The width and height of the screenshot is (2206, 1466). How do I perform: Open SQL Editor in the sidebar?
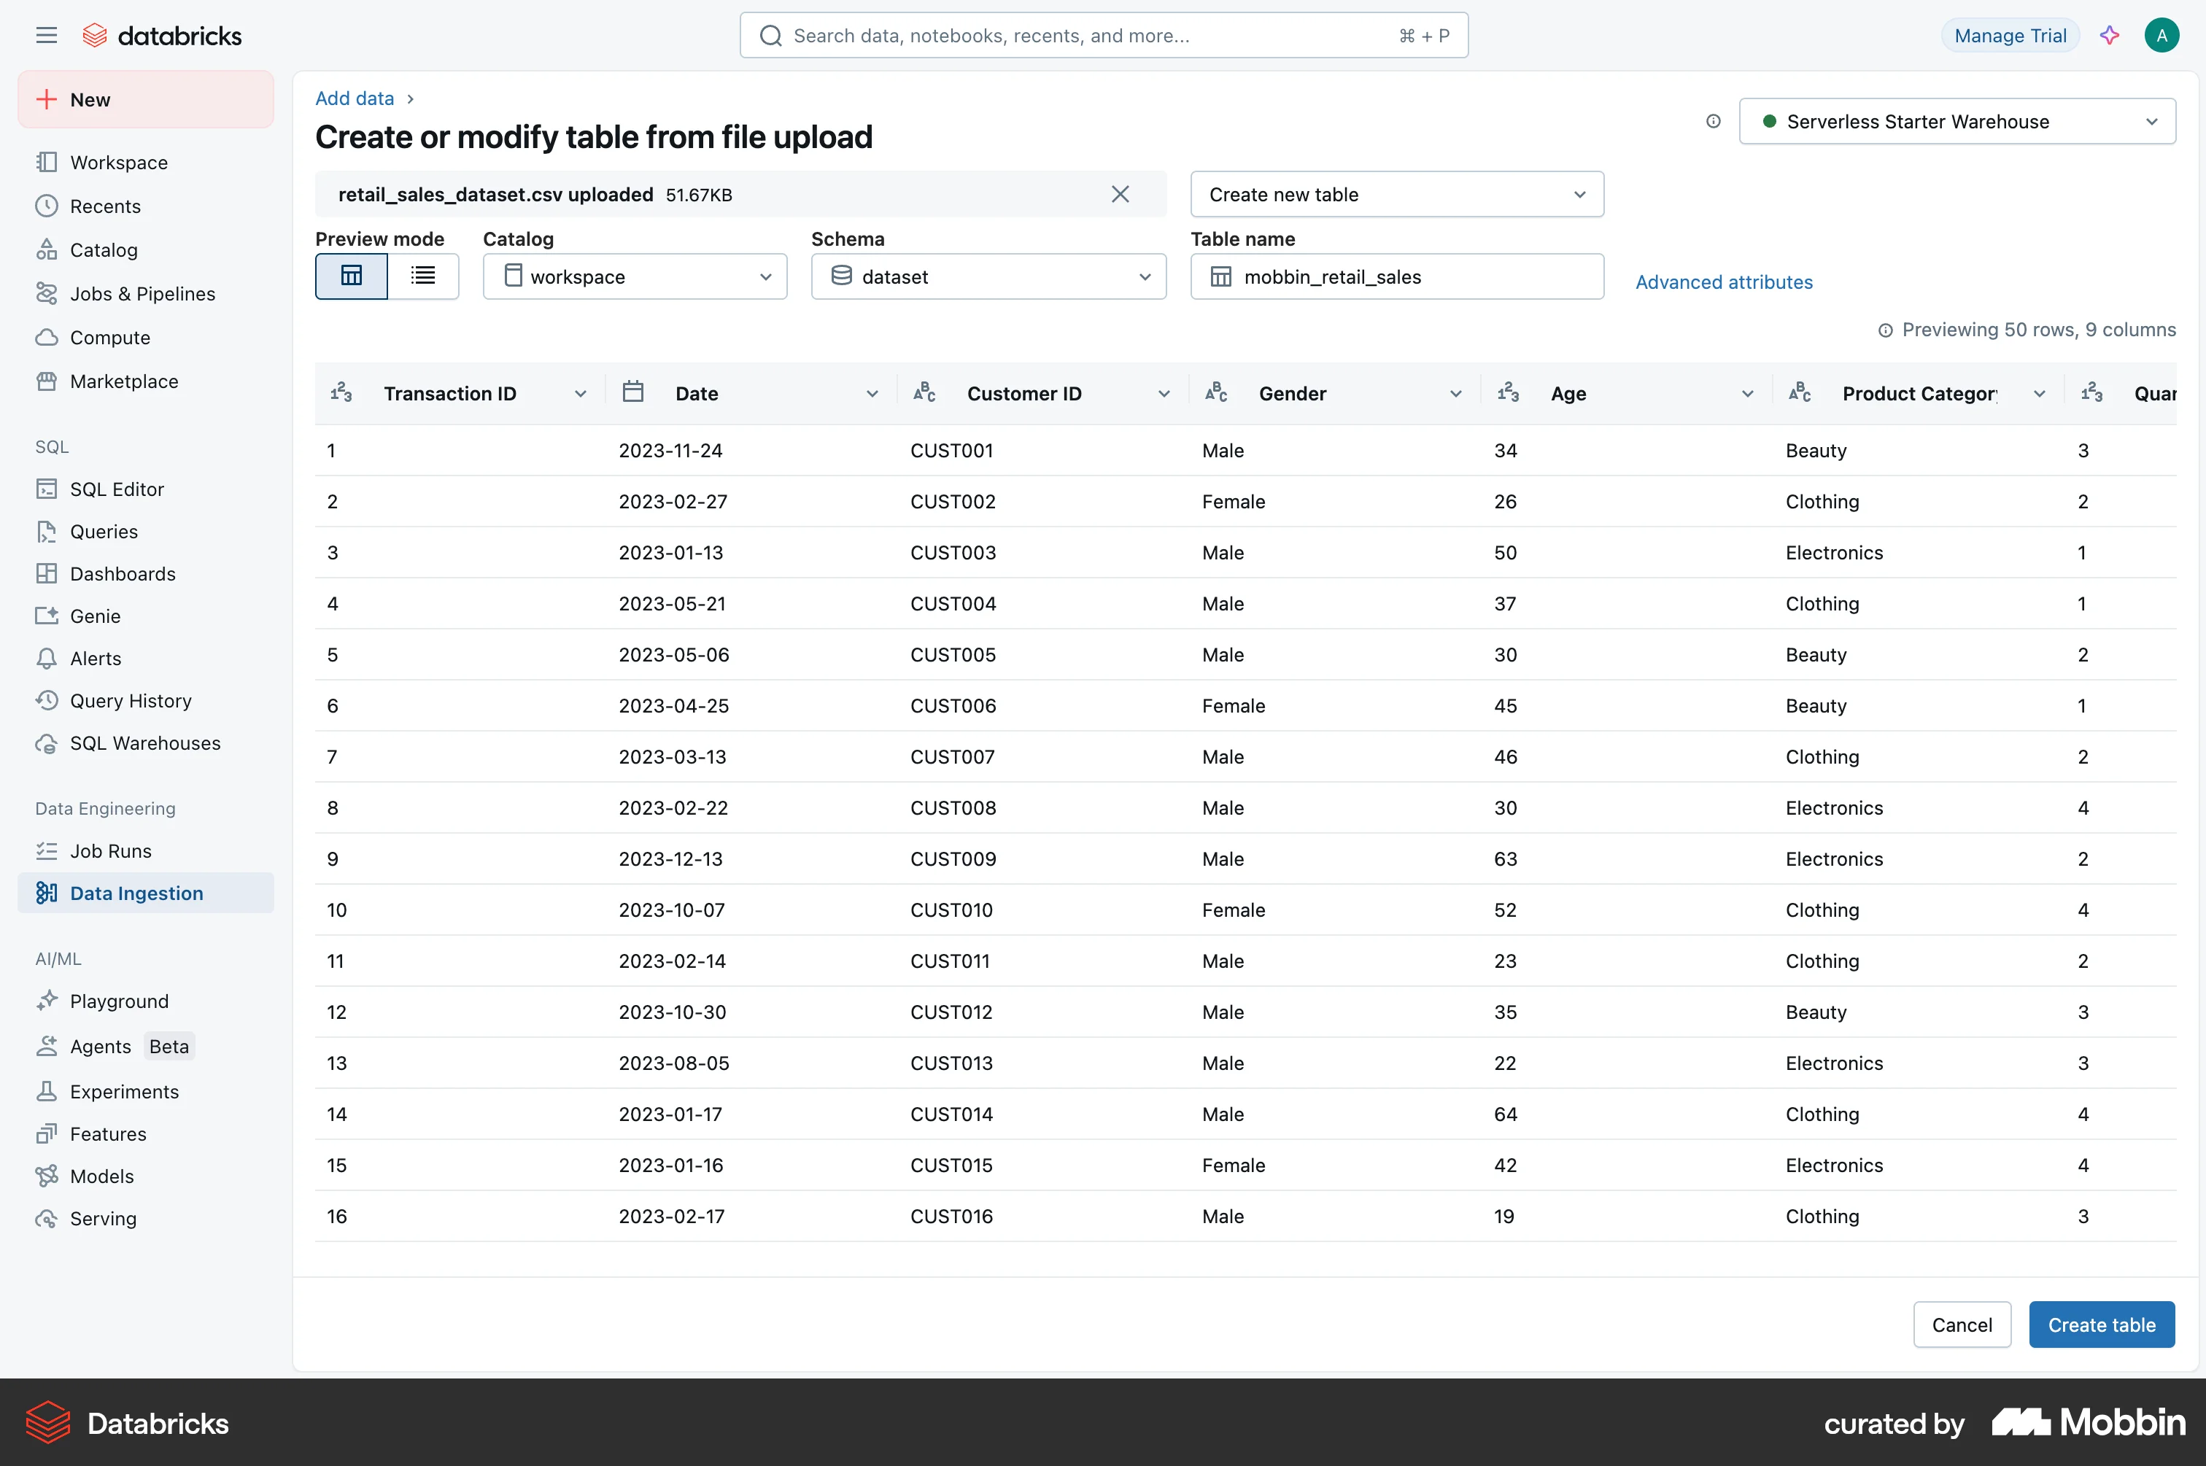tap(117, 489)
